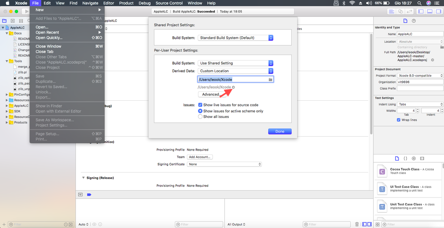The image size is (444, 228).
Task: Edit the derived data path field
Action: [236, 79]
